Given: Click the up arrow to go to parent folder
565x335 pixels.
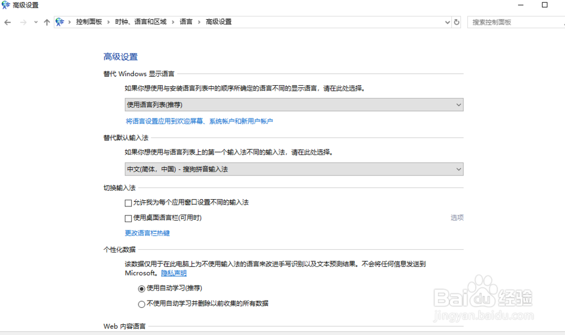Looking at the screenshot, I should click(47, 21).
